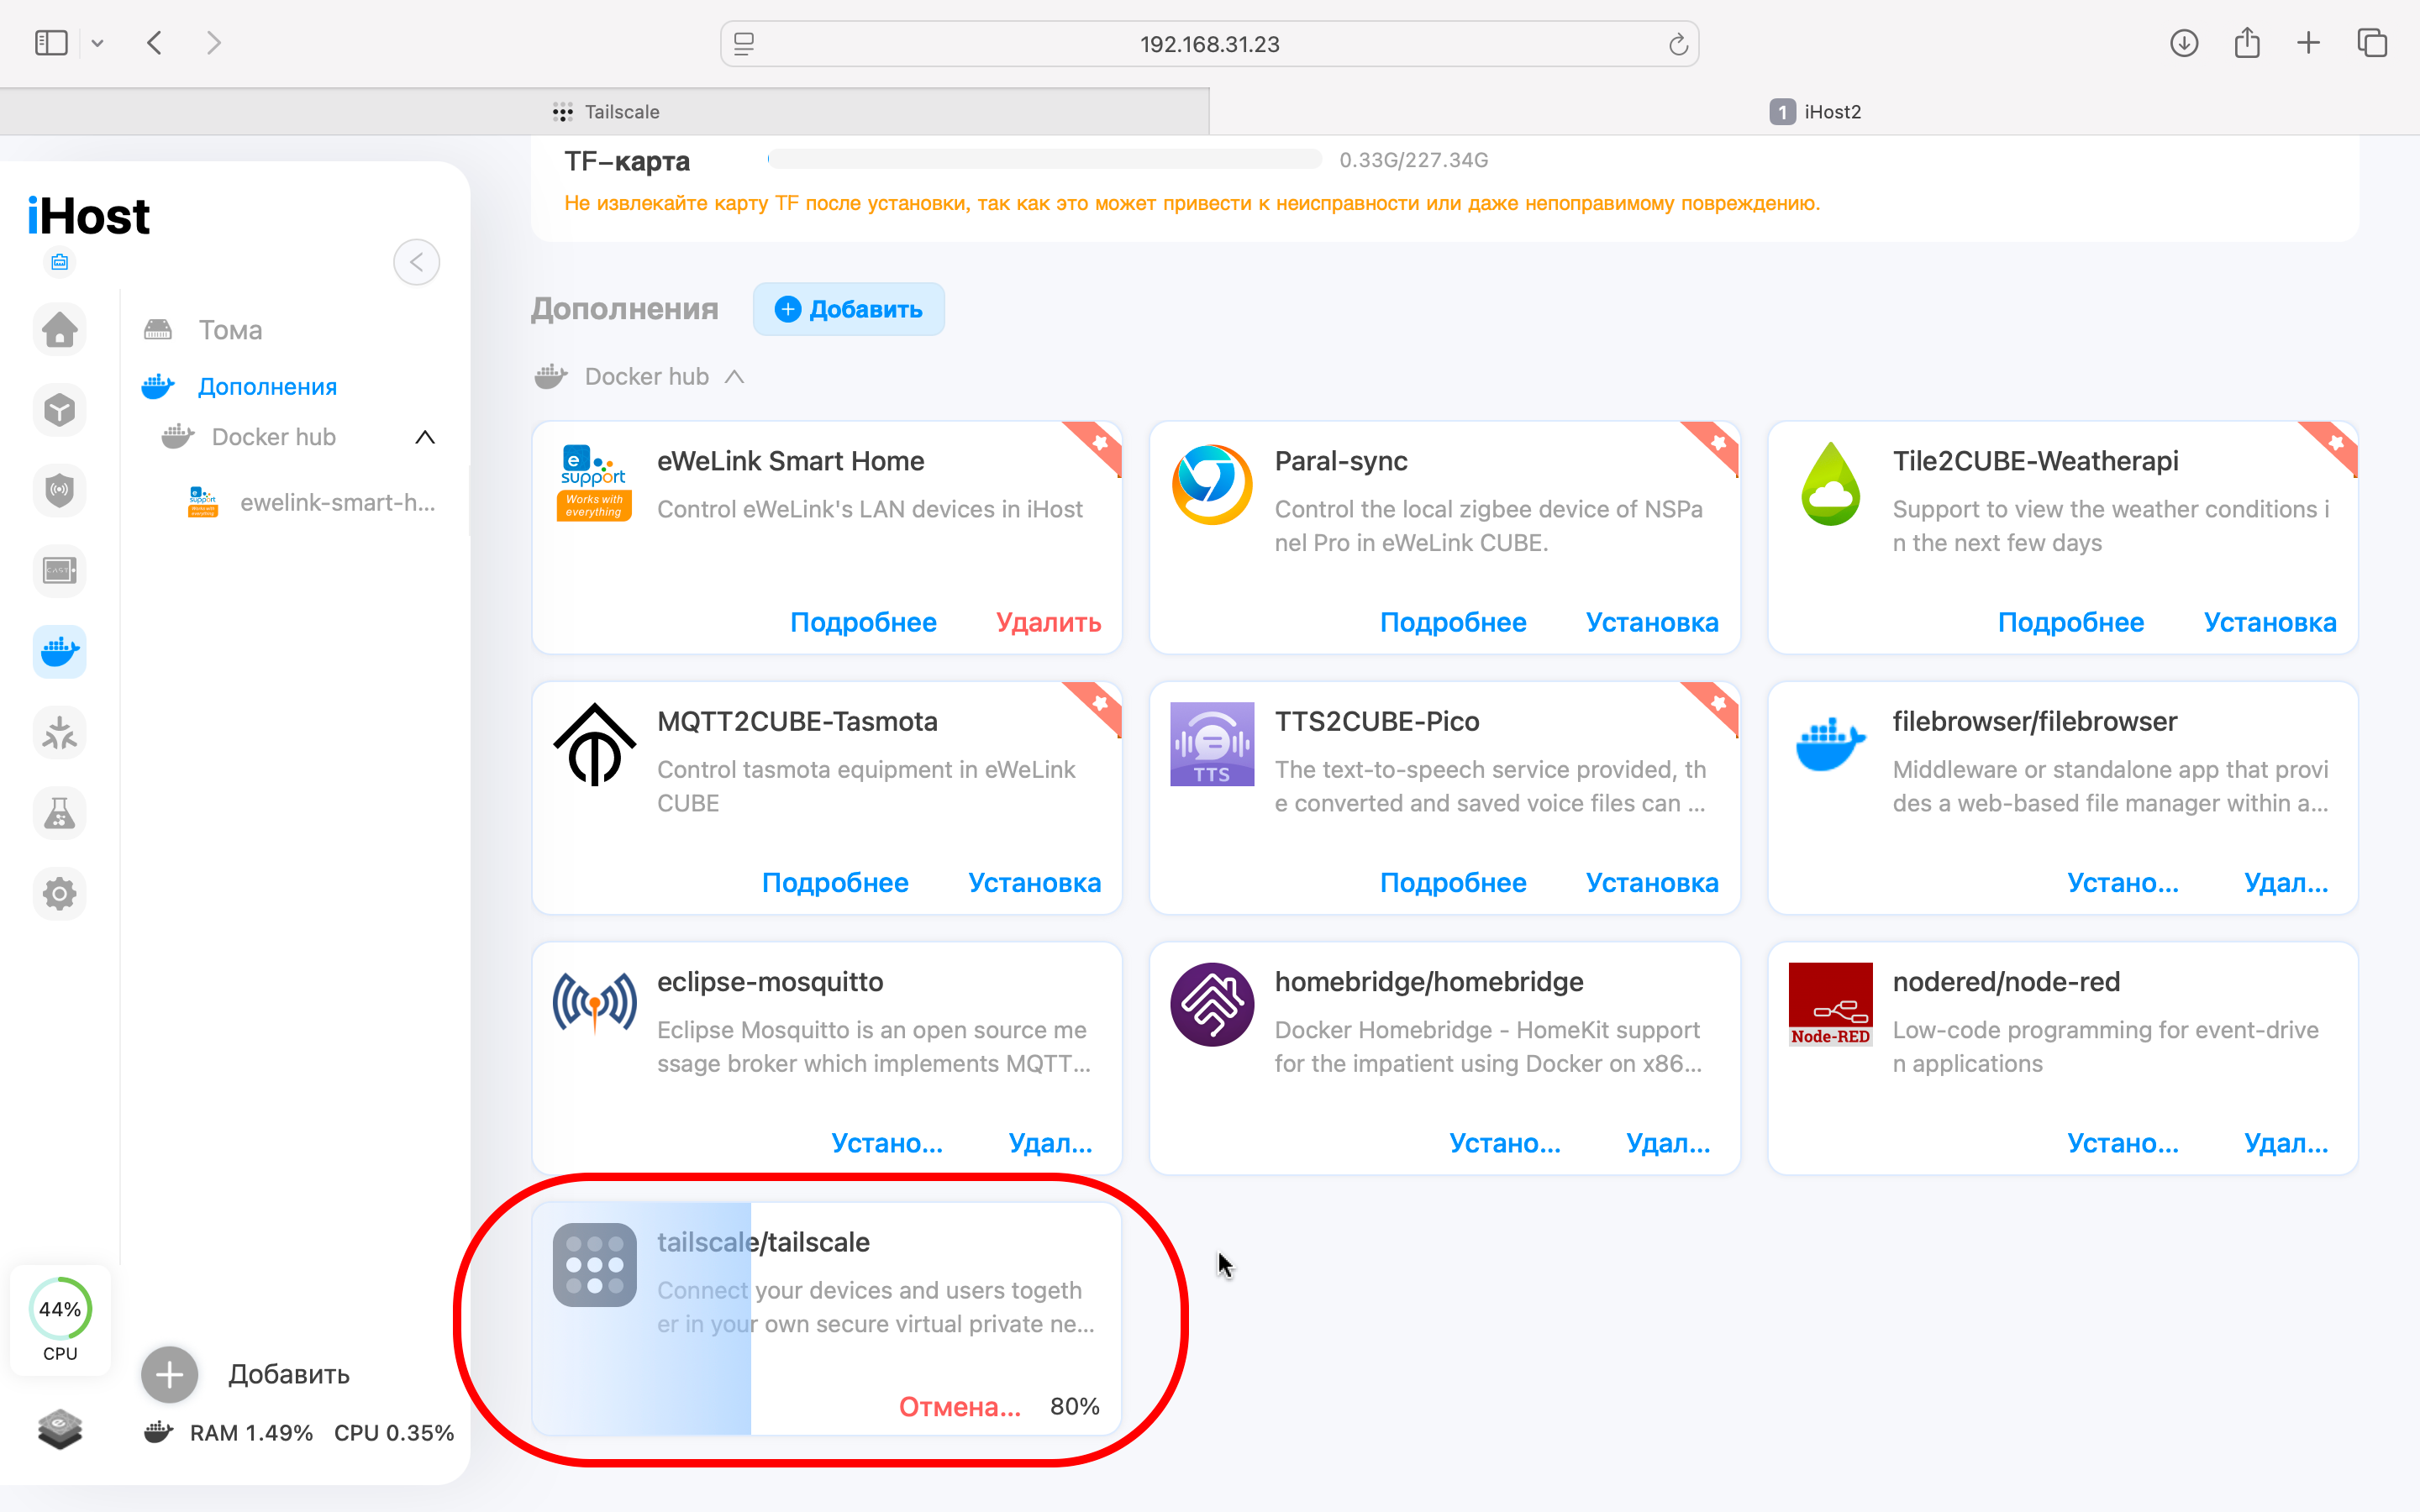
Task: Open the Cast screen icon in sidebar
Action: click(x=60, y=571)
